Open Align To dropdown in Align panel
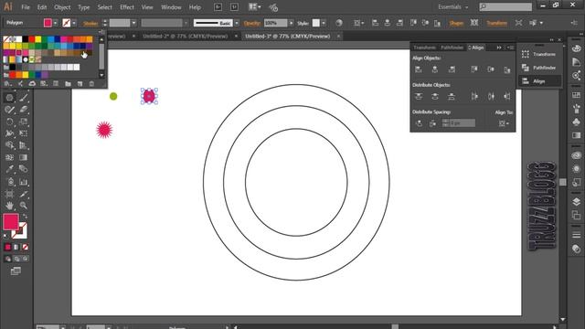 (x=504, y=123)
